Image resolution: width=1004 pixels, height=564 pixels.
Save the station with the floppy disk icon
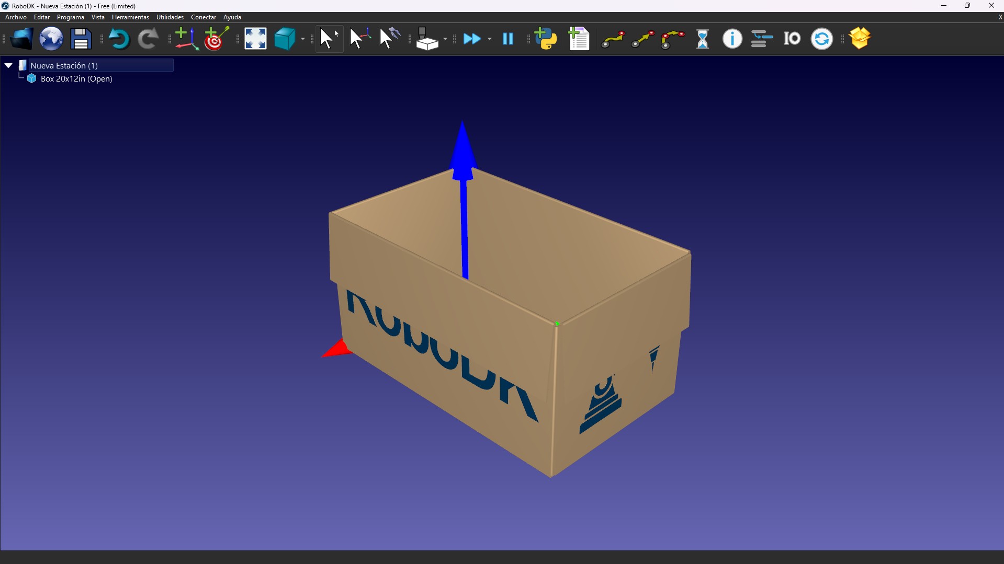pos(81,39)
